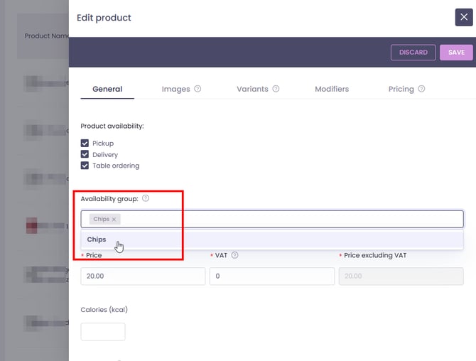Disable the Table ordering checkbox

(85, 166)
